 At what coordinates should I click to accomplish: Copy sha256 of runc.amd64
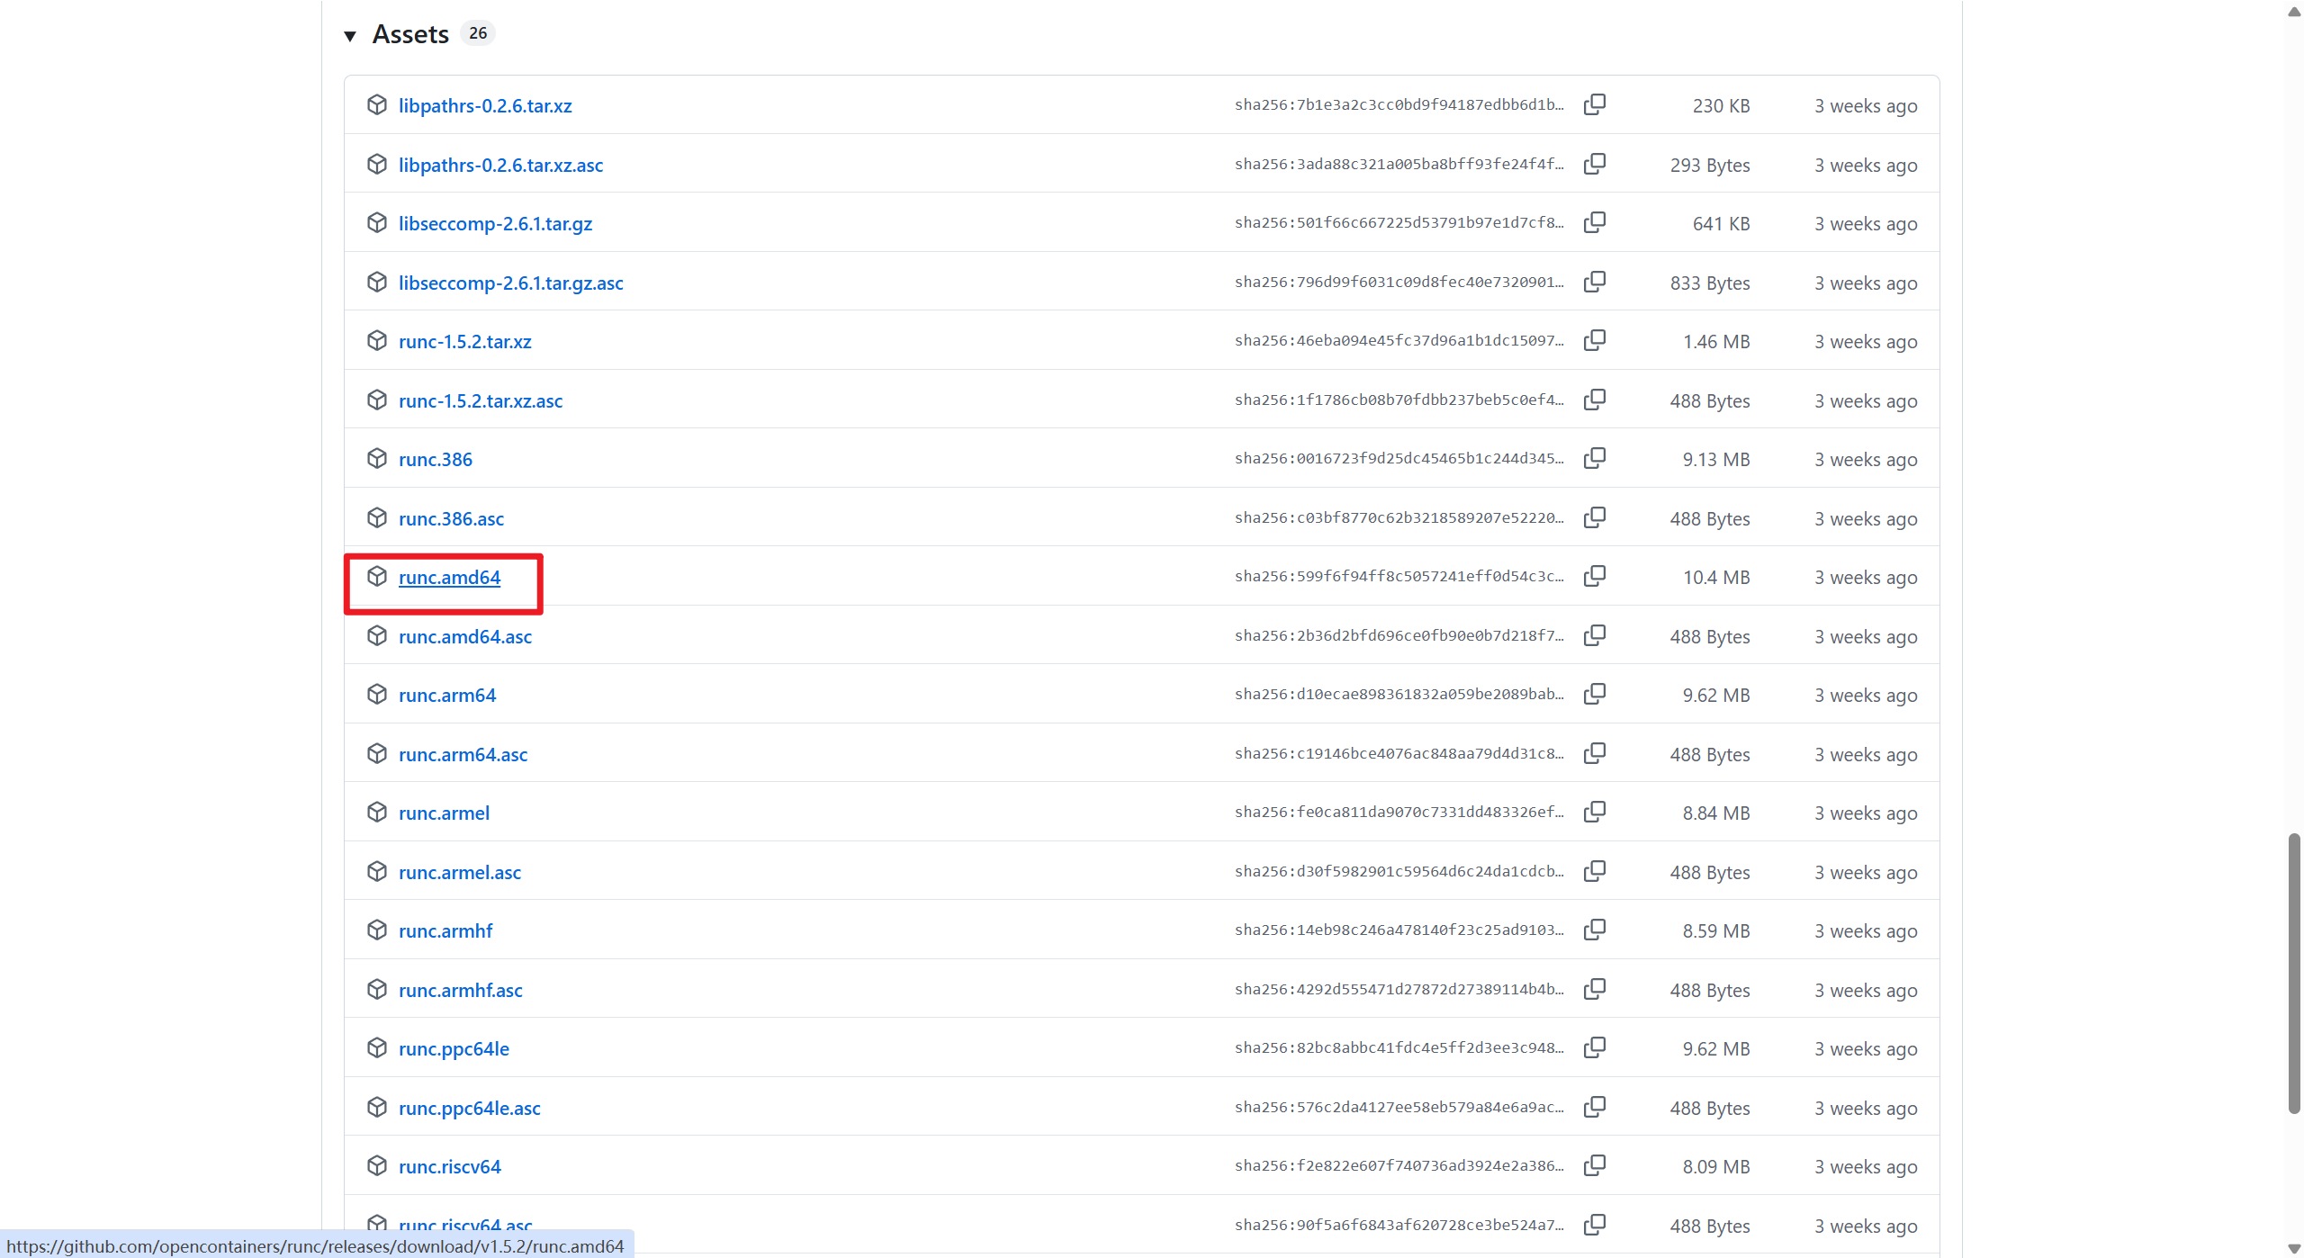pyautogui.click(x=1594, y=576)
